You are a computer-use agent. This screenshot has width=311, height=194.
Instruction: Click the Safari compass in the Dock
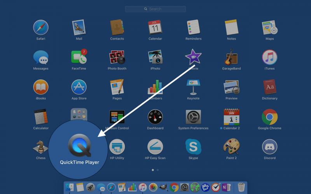111,187
